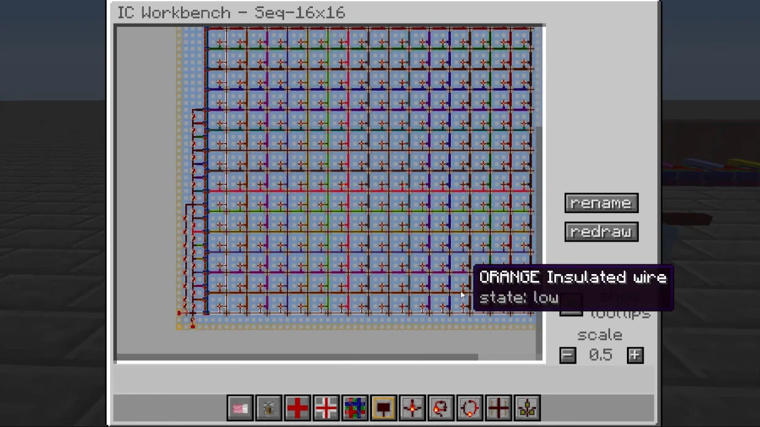The image size is (760, 427).
Task: Select the highlighted IO sign tool
Action: click(384, 408)
